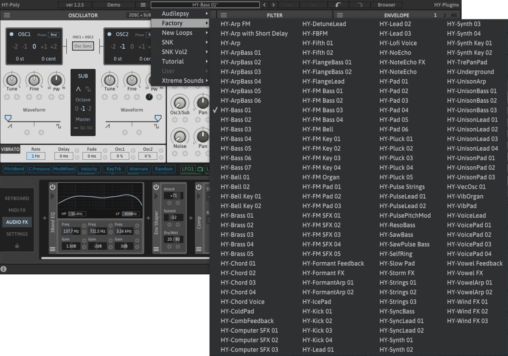Click the OSC2 Waveform slider handle
The height and width of the screenshot is (356, 508).
click(158, 118)
